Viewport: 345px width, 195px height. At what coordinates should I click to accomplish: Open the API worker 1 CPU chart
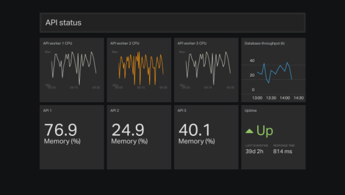pyautogui.click(x=74, y=68)
